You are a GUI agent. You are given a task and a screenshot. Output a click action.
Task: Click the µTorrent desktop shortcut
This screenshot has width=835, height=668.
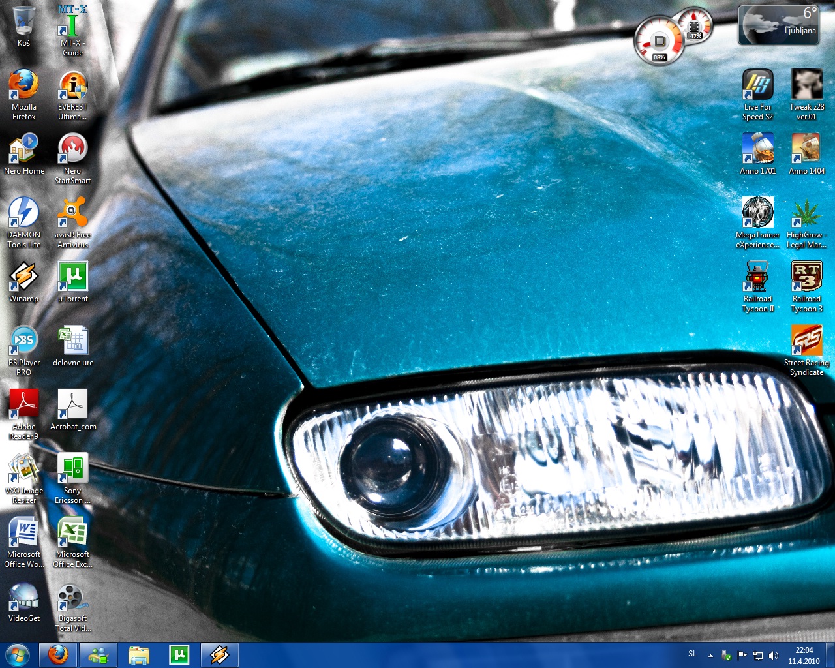[x=72, y=282]
